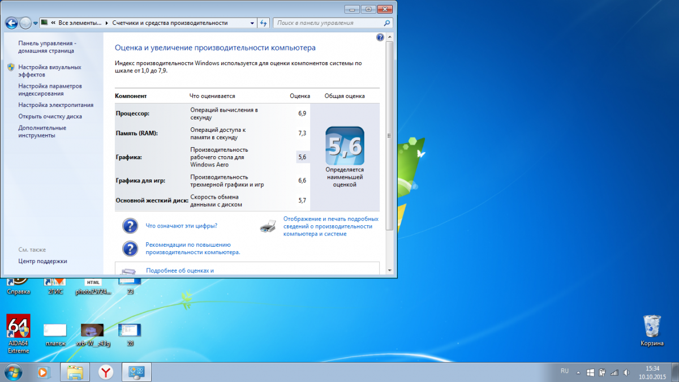Screen dimensions: 679x382
Task: Launch Yandex Browser from taskbar
Action: (x=105, y=372)
